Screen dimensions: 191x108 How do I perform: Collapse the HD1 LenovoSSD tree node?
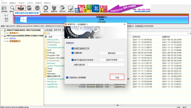[2, 36]
